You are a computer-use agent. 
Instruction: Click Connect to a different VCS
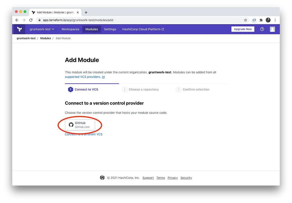click(84, 134)
